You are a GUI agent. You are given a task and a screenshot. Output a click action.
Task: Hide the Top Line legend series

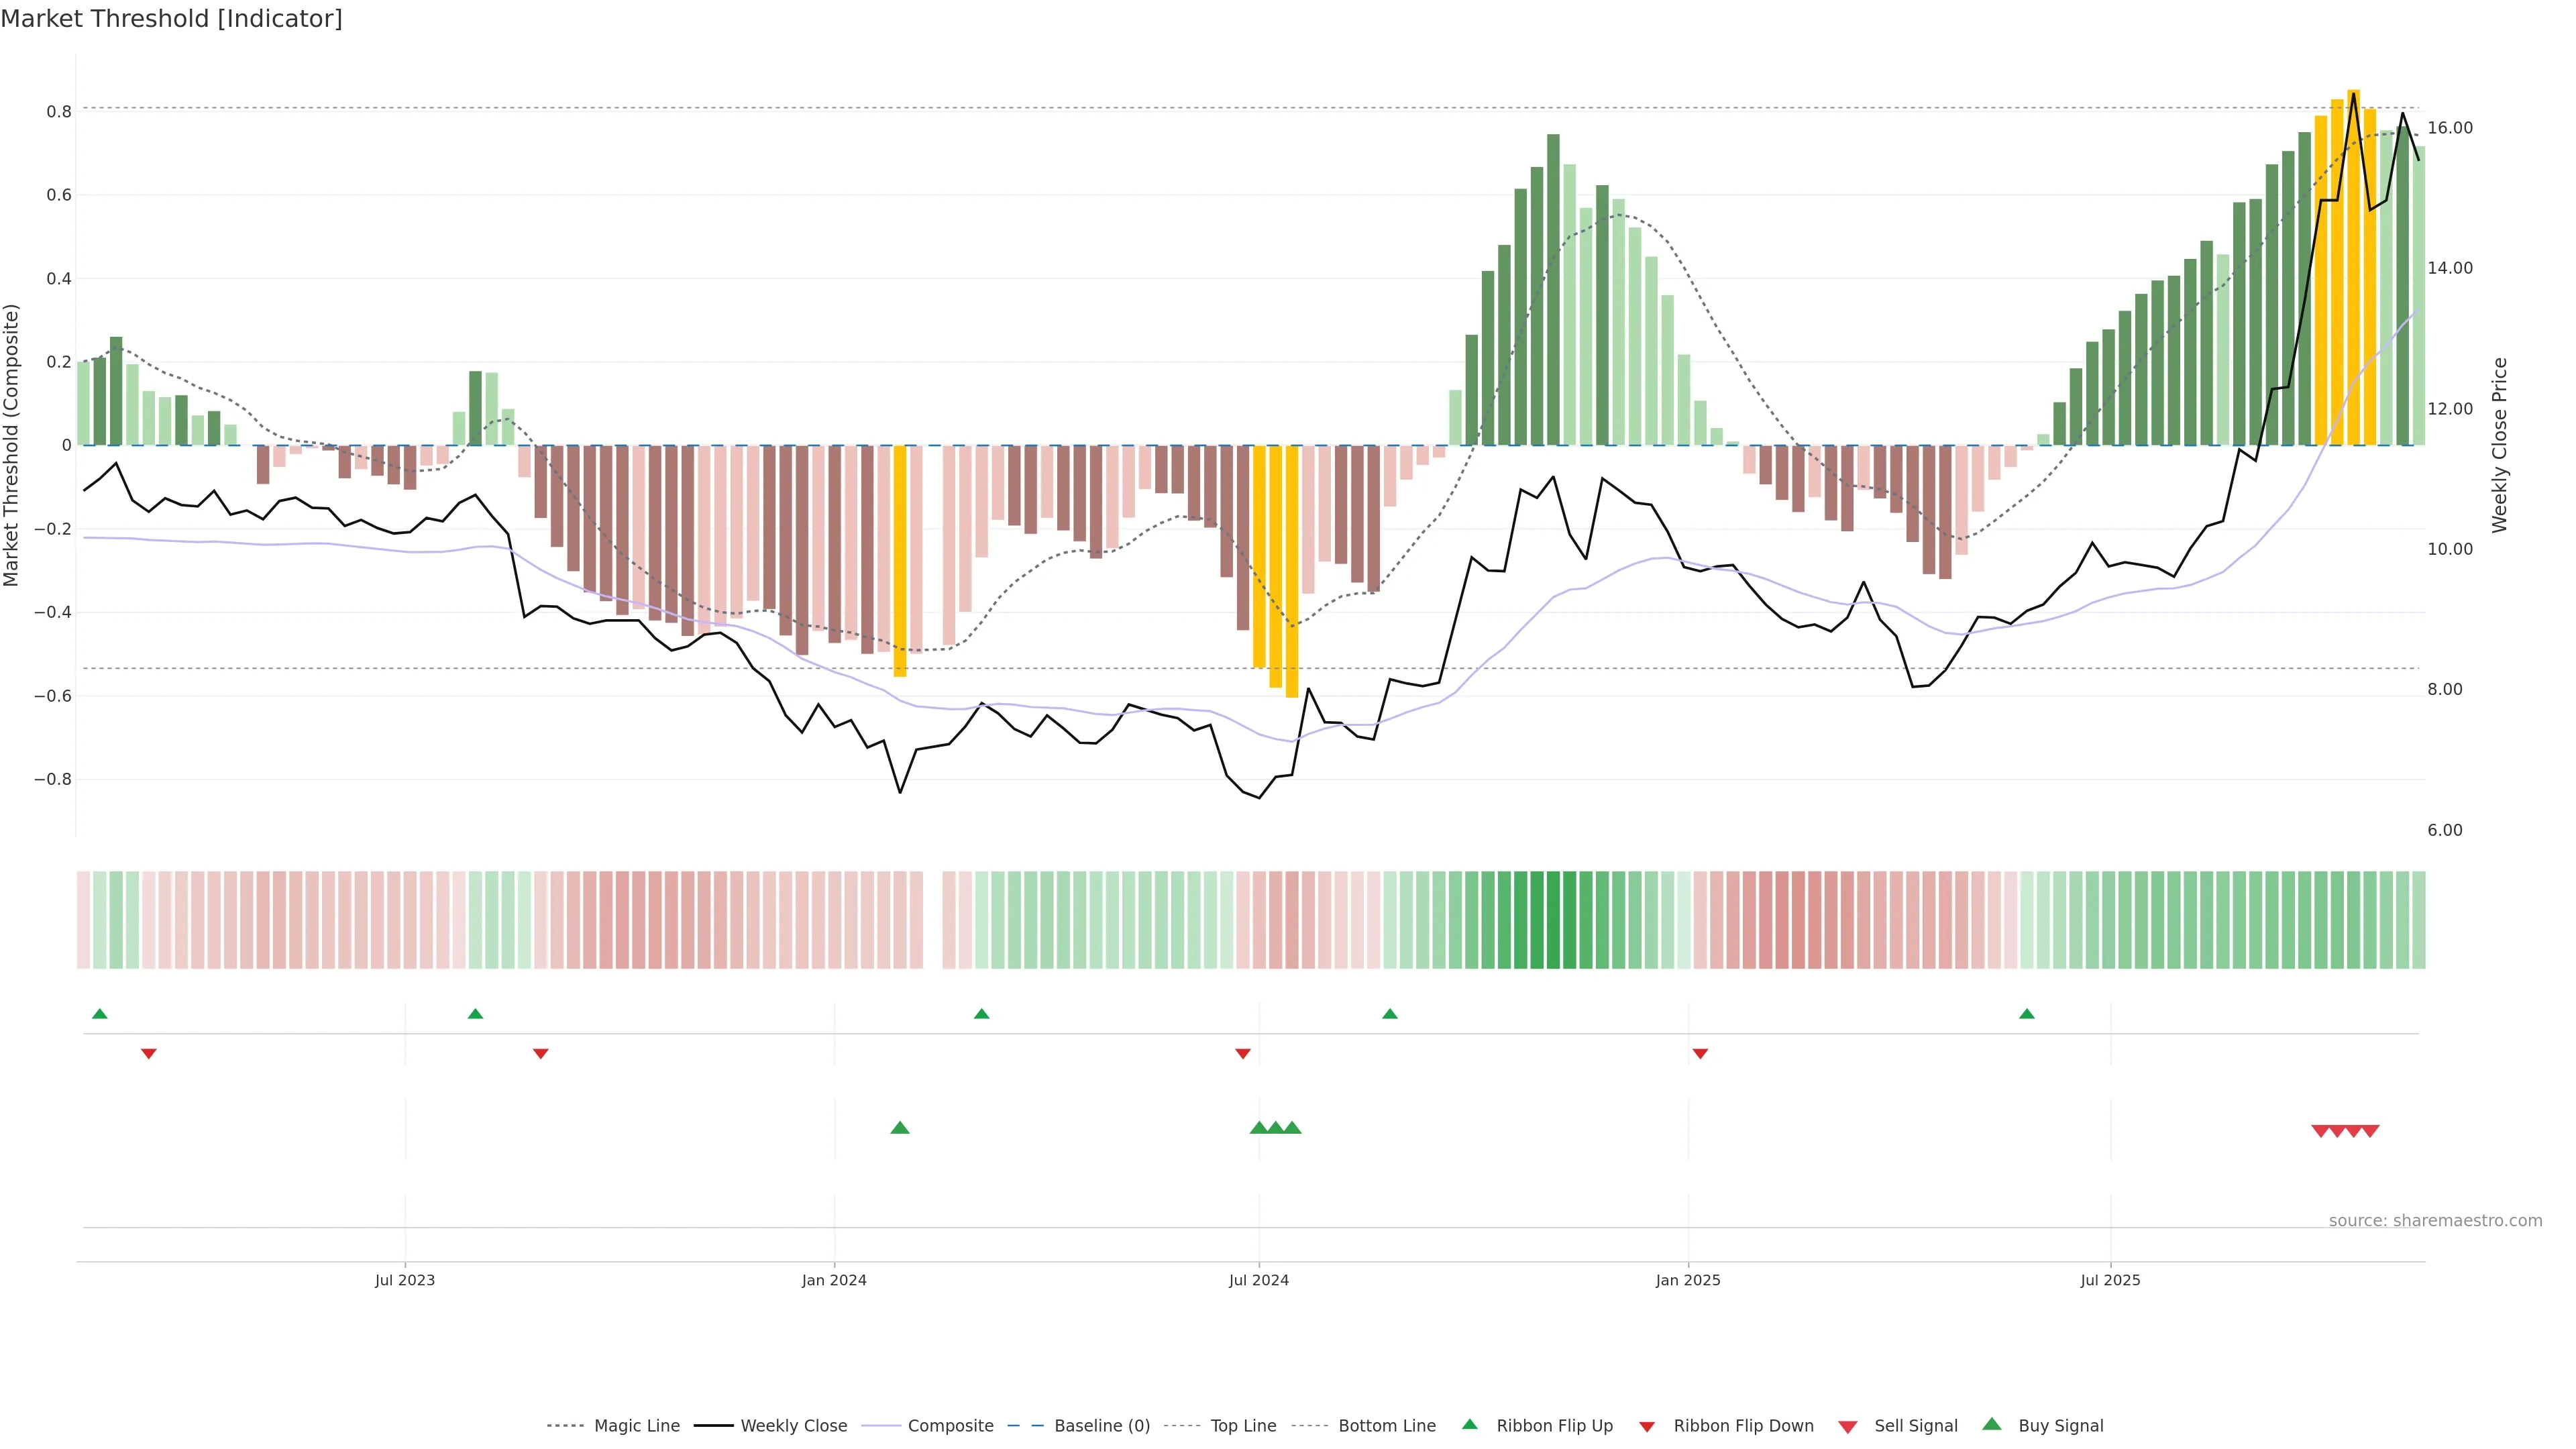[1243, 1426]
